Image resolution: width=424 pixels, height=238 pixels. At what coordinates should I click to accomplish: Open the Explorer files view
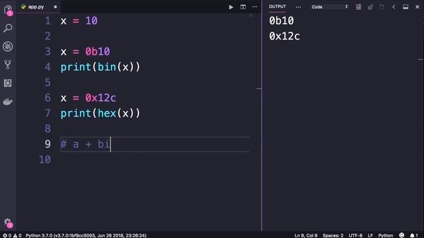click(8, 10)
